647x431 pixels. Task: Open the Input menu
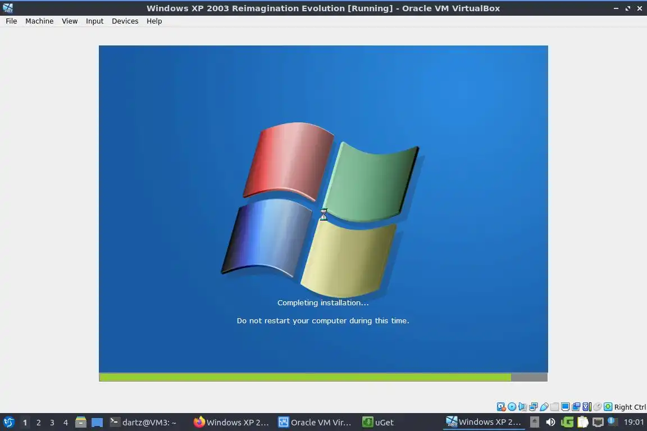click(94, 21)
